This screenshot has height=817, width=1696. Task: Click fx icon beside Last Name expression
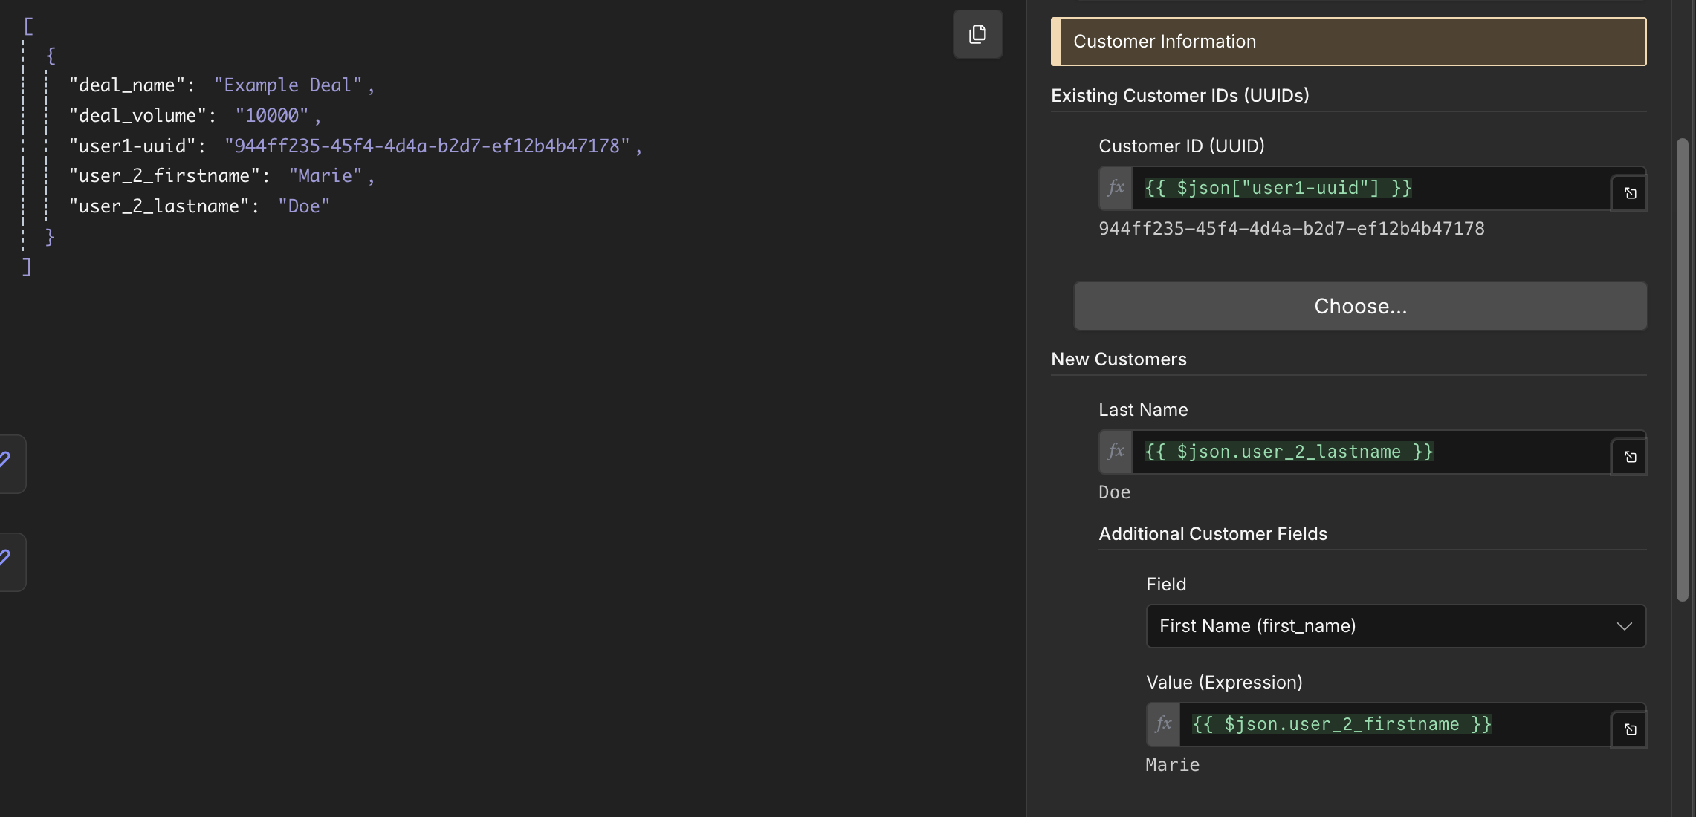coord(1116,452)
